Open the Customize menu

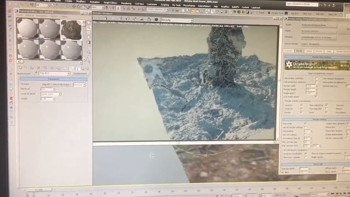point(152,4)
